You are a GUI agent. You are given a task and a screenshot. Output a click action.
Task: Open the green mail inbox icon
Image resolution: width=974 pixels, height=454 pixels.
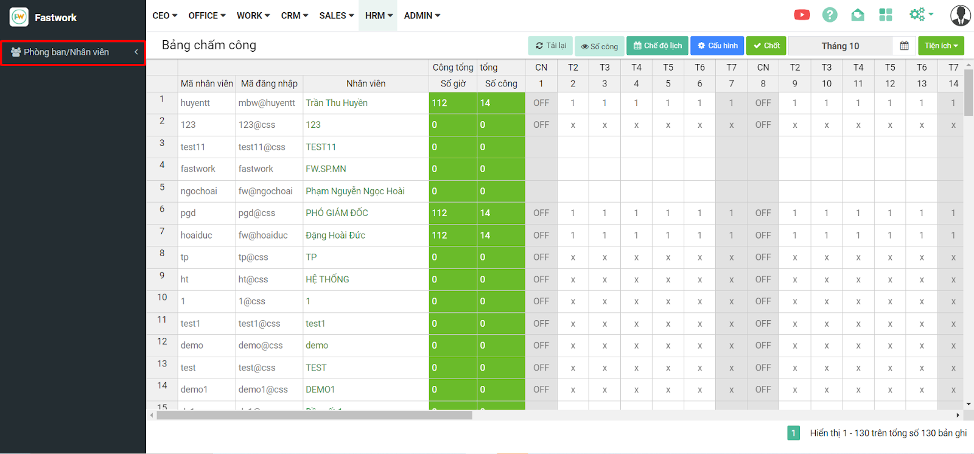pyautogui.click(x=858, y=15)
